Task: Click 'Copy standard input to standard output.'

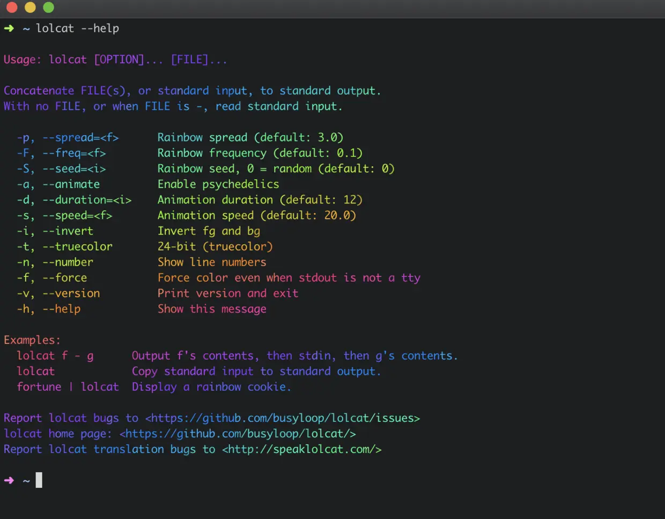Action: [x=256, y=371]
